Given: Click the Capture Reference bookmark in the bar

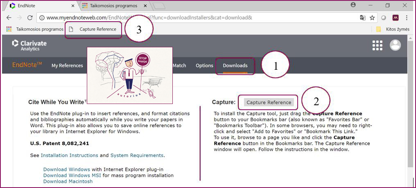Looking at the screenshot, I should [97, 29].
